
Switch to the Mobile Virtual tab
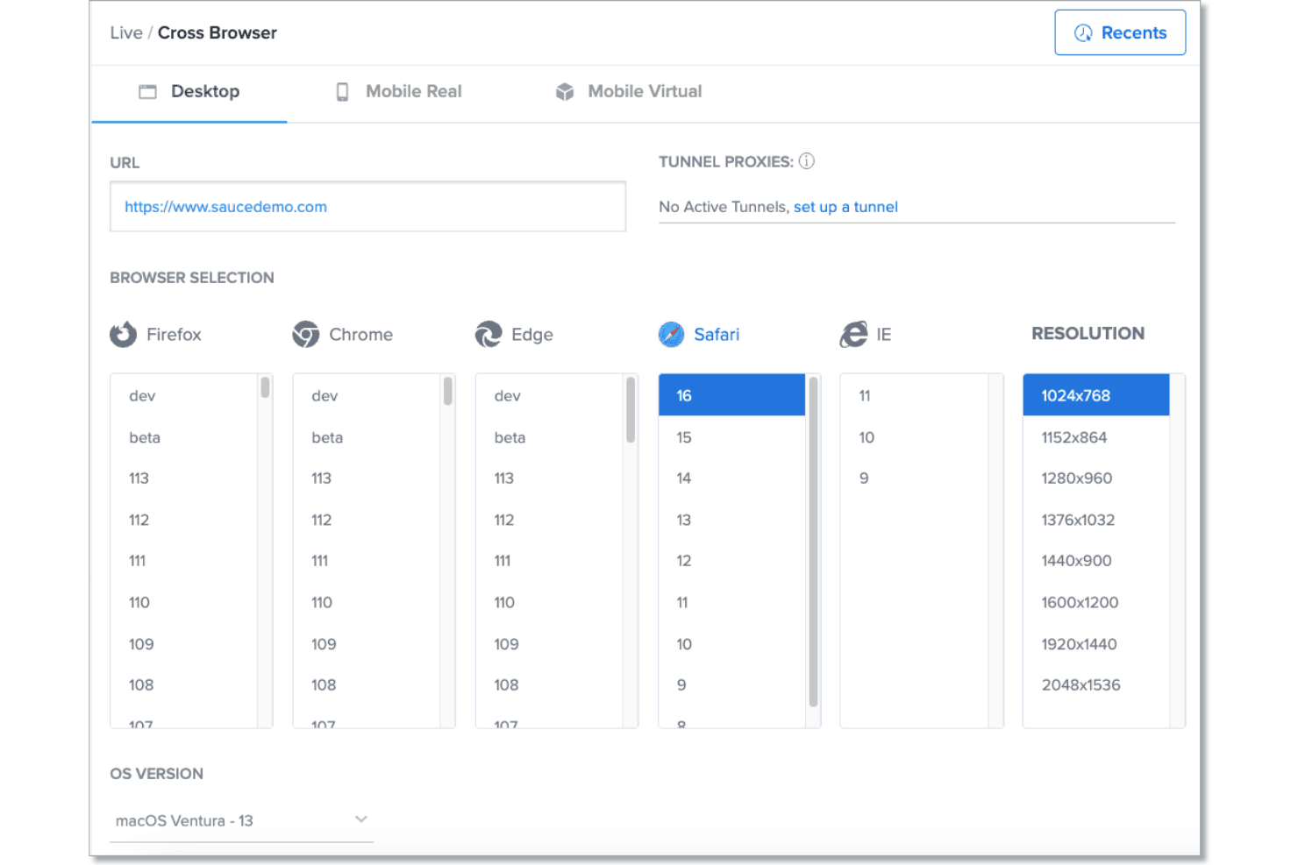point(629,92)
